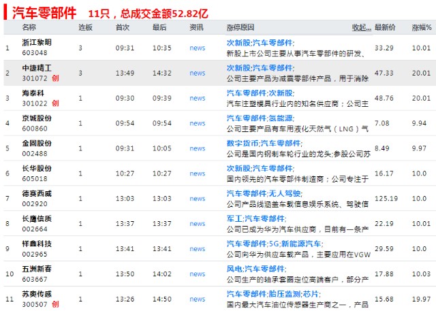This screenshot has height=311, width=436.
Task: Click stock code 603048
Action: coord(35,53)
